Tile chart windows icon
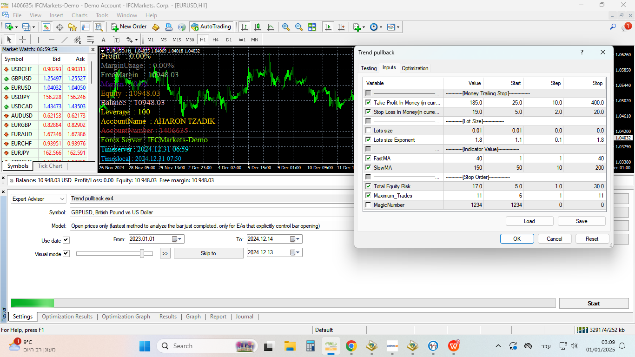Image resolution: width=635 pixels, height=357 pixels. [312, 27]
